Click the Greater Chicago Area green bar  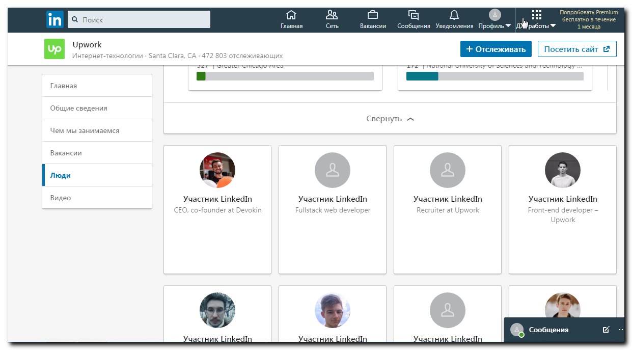point(201,76)
